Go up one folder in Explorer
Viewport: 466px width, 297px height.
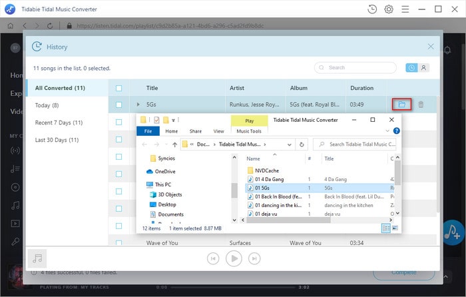click(174, 145)
